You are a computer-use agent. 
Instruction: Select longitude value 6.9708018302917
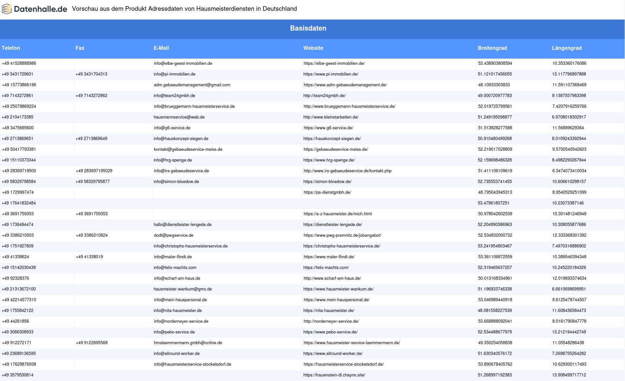pyautogui.click(x=569, y=117)
